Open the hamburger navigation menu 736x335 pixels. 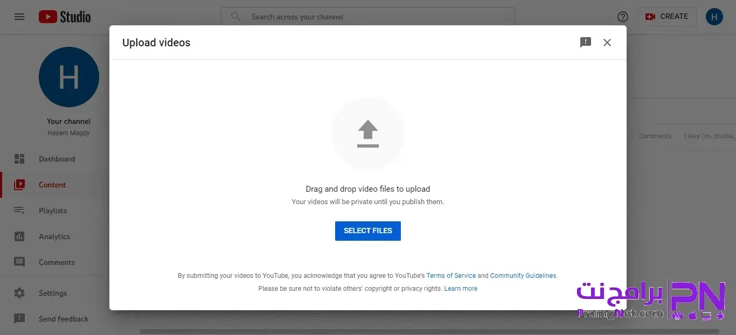pos(19,17)
